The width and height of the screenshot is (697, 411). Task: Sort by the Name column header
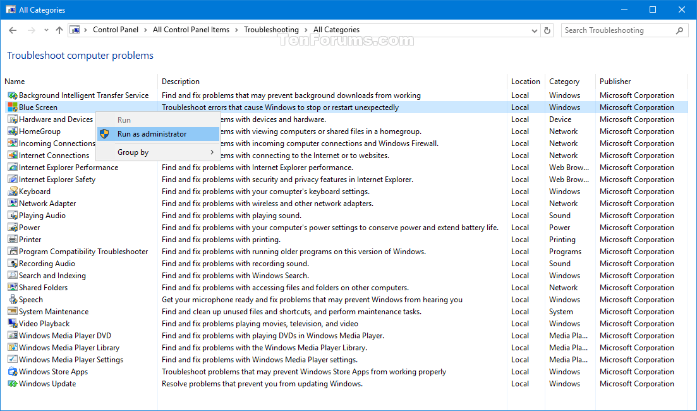(x=15, y=82)
